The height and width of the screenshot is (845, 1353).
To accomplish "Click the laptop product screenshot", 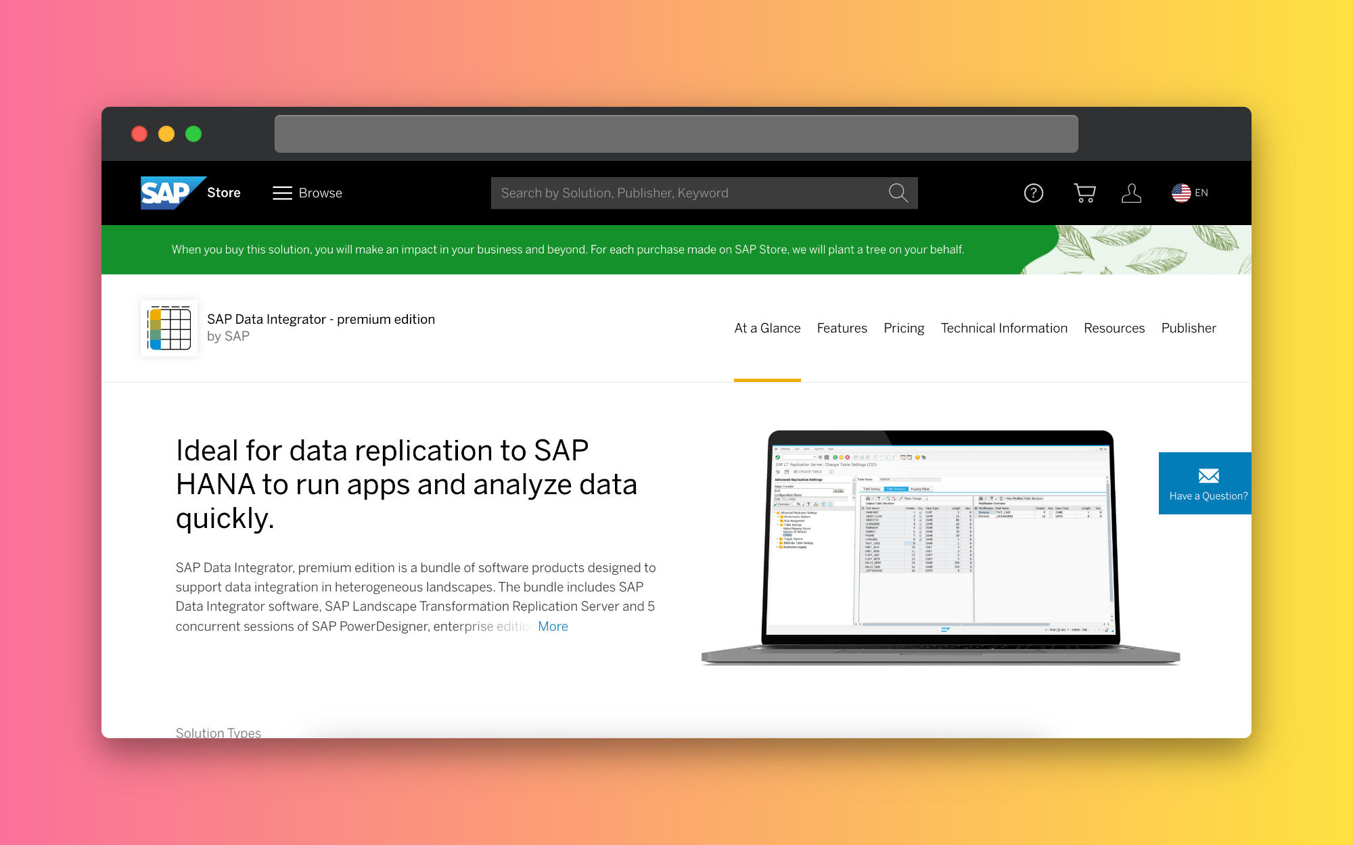I will point(940,541).
